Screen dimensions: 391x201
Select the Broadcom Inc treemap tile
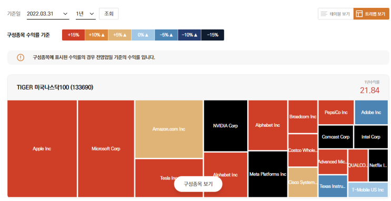[x=303, y=117]
